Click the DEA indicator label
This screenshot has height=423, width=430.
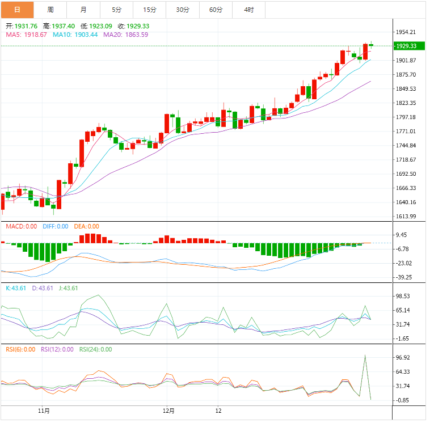pyautogui.click(x=86, y=227)
